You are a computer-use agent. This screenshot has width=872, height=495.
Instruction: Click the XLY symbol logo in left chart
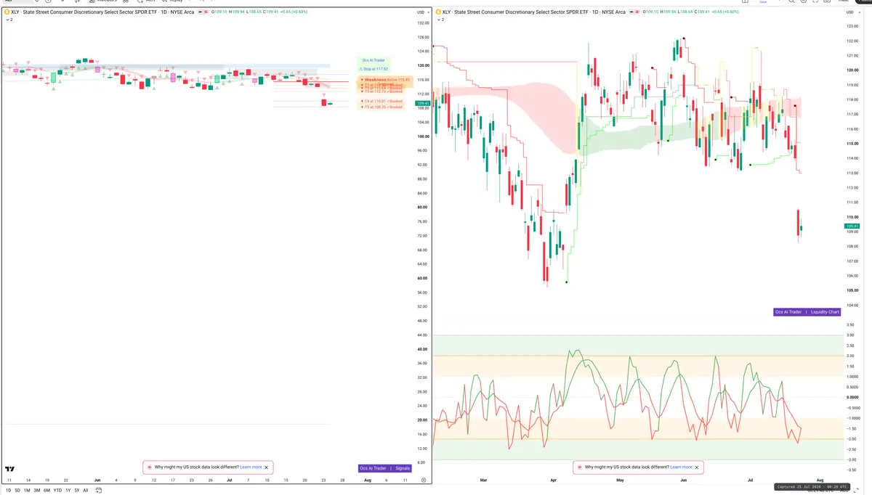tap(7, 12)
